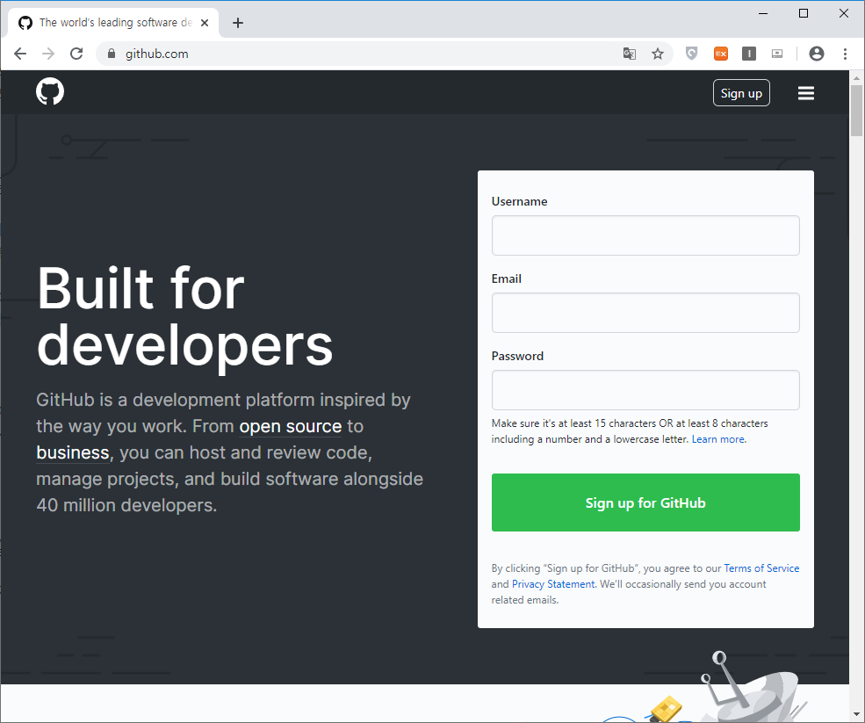The width and height of the screenshot is (865, 723).
Task: Click the scrollbar up arrow
Action: tap(856, 78)
